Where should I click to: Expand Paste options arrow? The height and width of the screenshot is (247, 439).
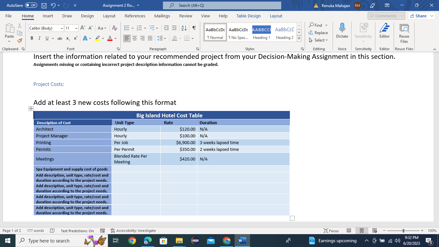coord(9,41)
